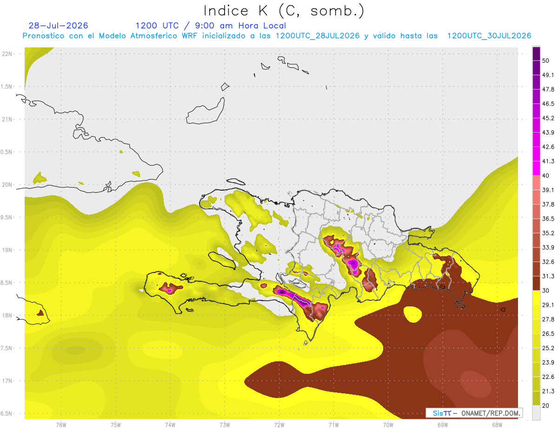Click the '21N' latitude axis label
The height and width of the screenshot is (431, 558).
[x=7, y=119]
